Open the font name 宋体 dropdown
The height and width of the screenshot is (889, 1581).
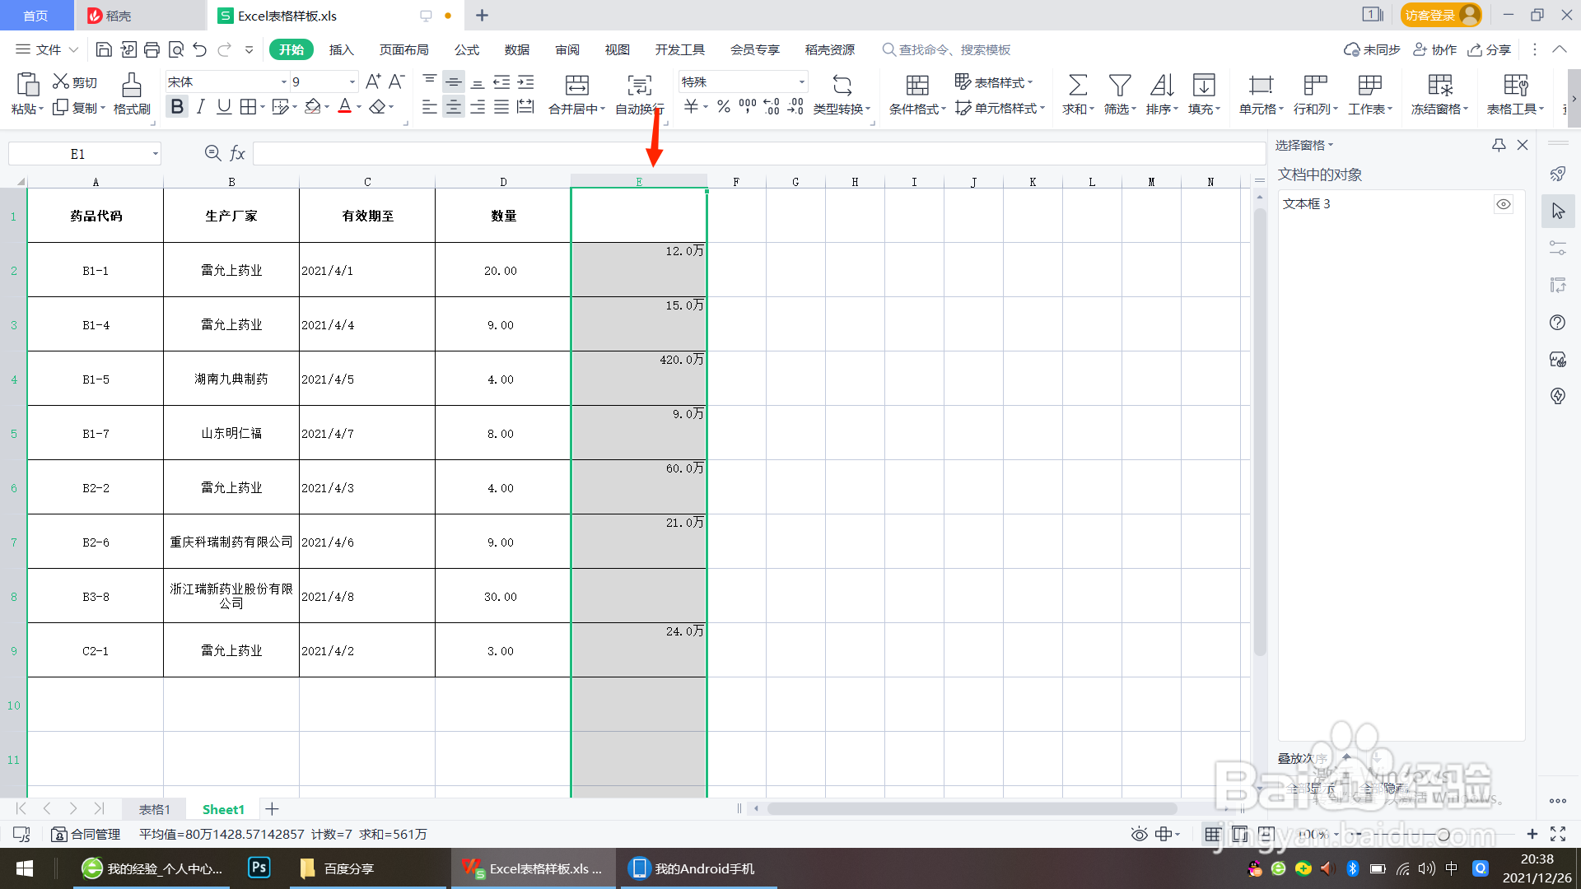(284, 82)
